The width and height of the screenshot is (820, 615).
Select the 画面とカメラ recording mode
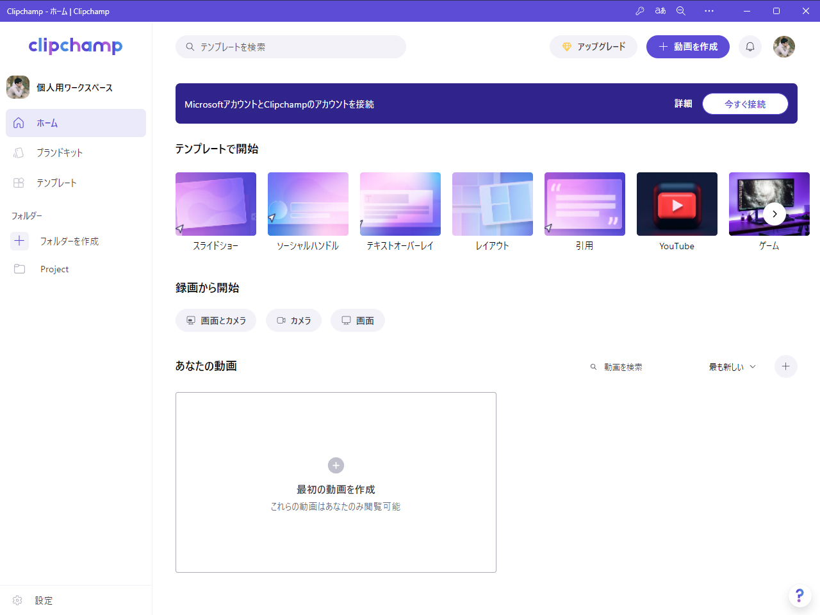pos(216,320)
